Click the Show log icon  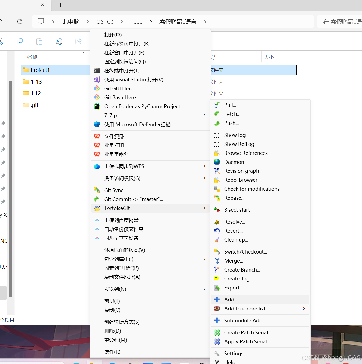(217, 135)
